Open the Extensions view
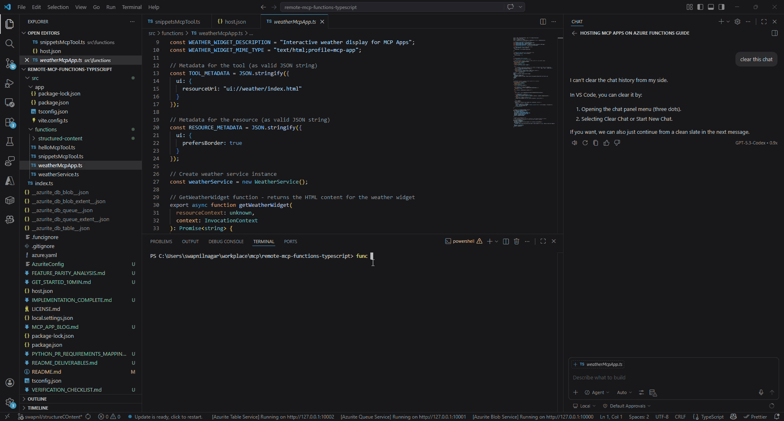This screenshot has height=421, width=784. [10, 122]
